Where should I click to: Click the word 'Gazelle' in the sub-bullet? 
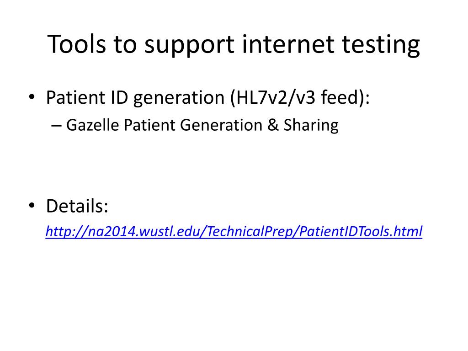(92, 125)
